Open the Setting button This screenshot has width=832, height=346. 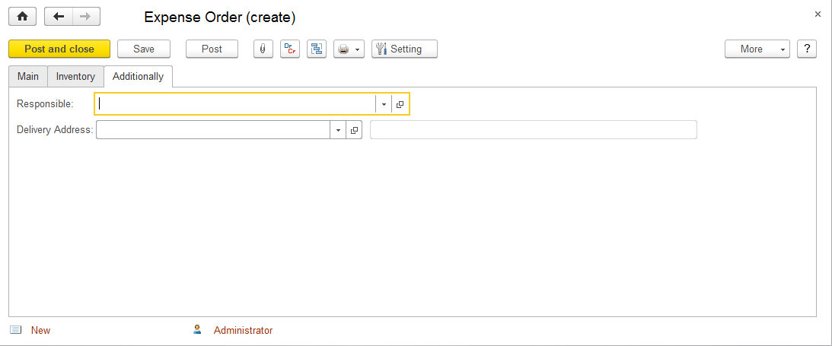[x=404, y=49]
